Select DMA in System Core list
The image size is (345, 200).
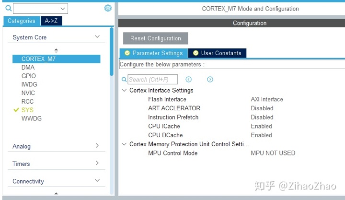[28, 68]
